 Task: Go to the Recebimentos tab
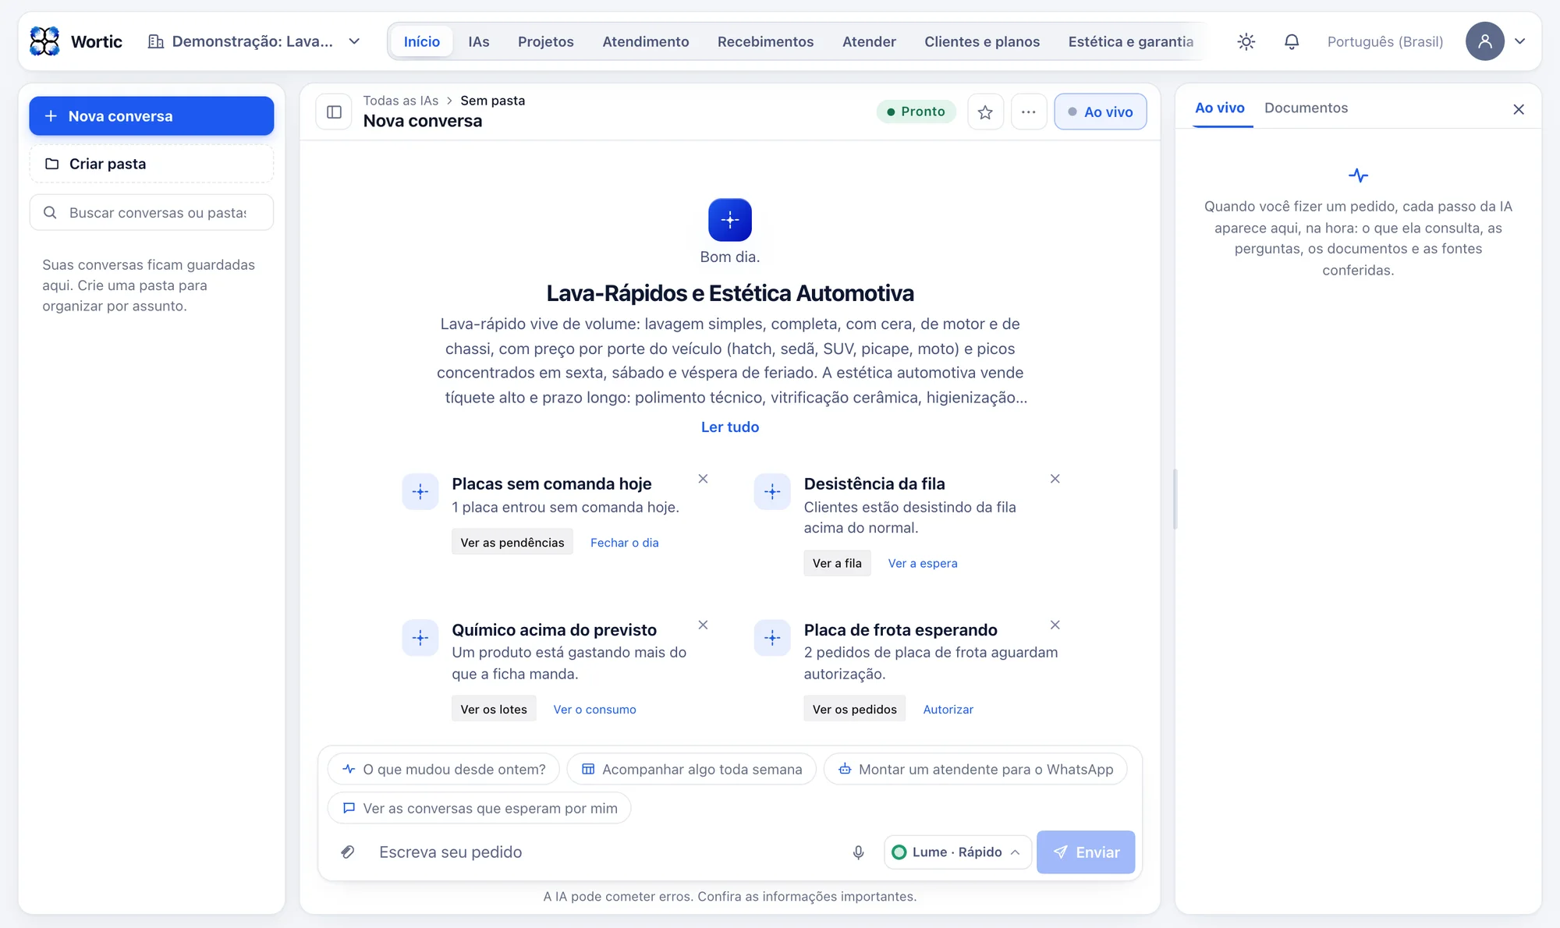(x=765, y=41)
